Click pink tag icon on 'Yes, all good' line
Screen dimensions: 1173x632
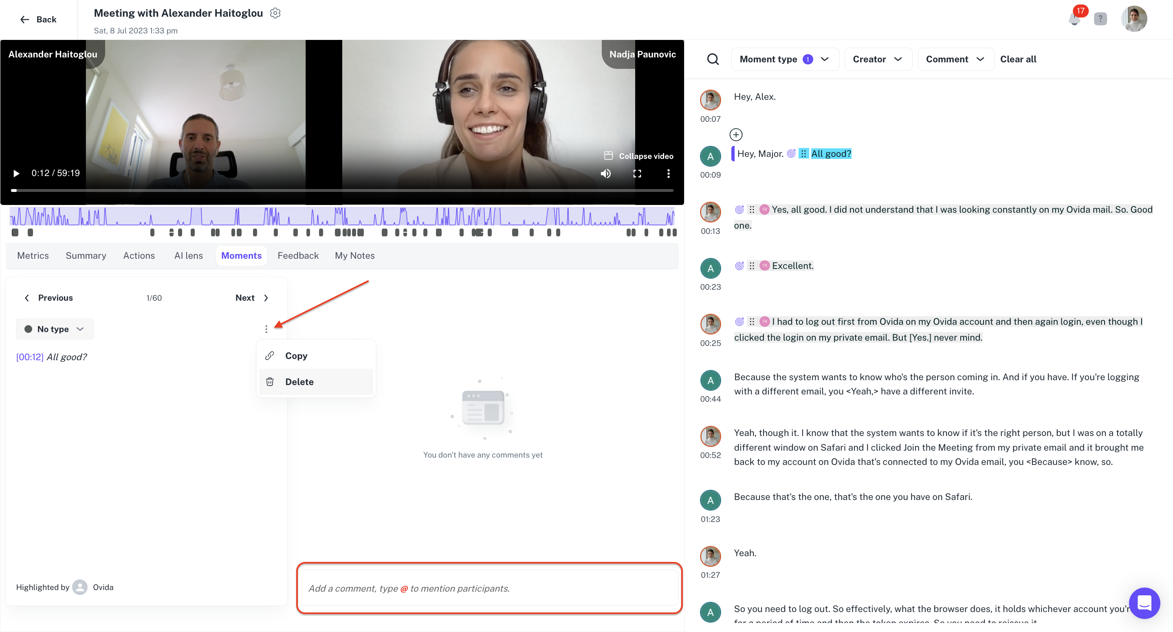click(764, 209)
